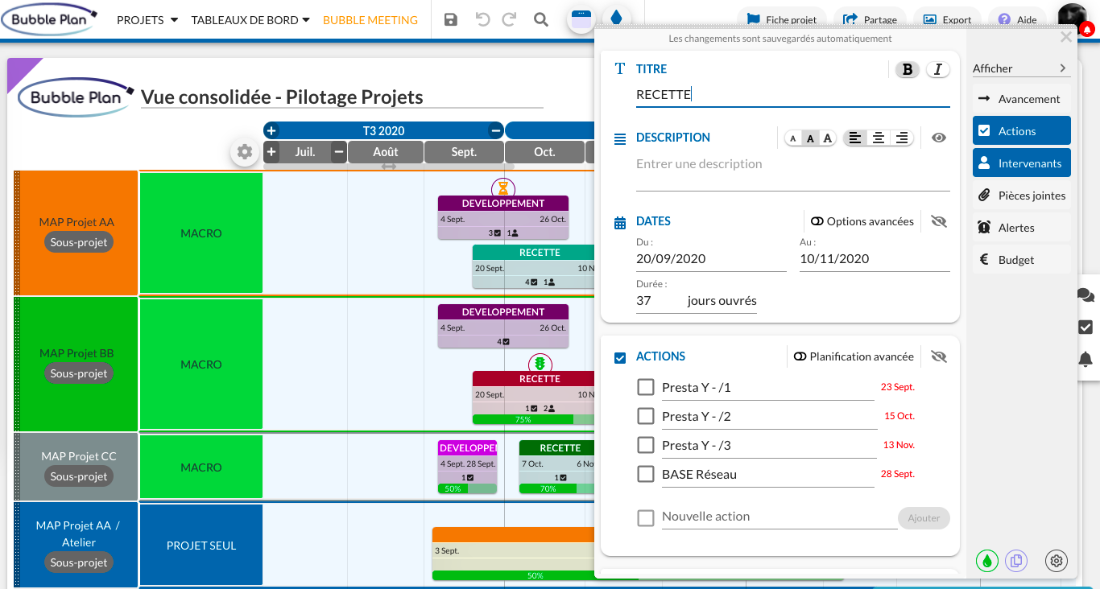Click the blue water drop icon in toolbar
The width and height of the screenshot is (1100, 589).
(x=616, y=18)
